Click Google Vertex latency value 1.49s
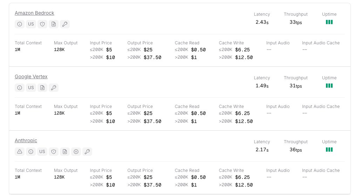The image size is (361, 196). (262, 86)
